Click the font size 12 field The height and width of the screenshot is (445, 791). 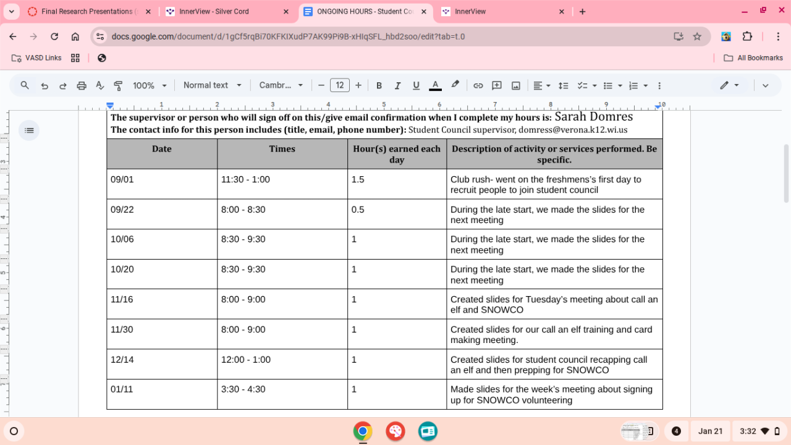point(340,85)
